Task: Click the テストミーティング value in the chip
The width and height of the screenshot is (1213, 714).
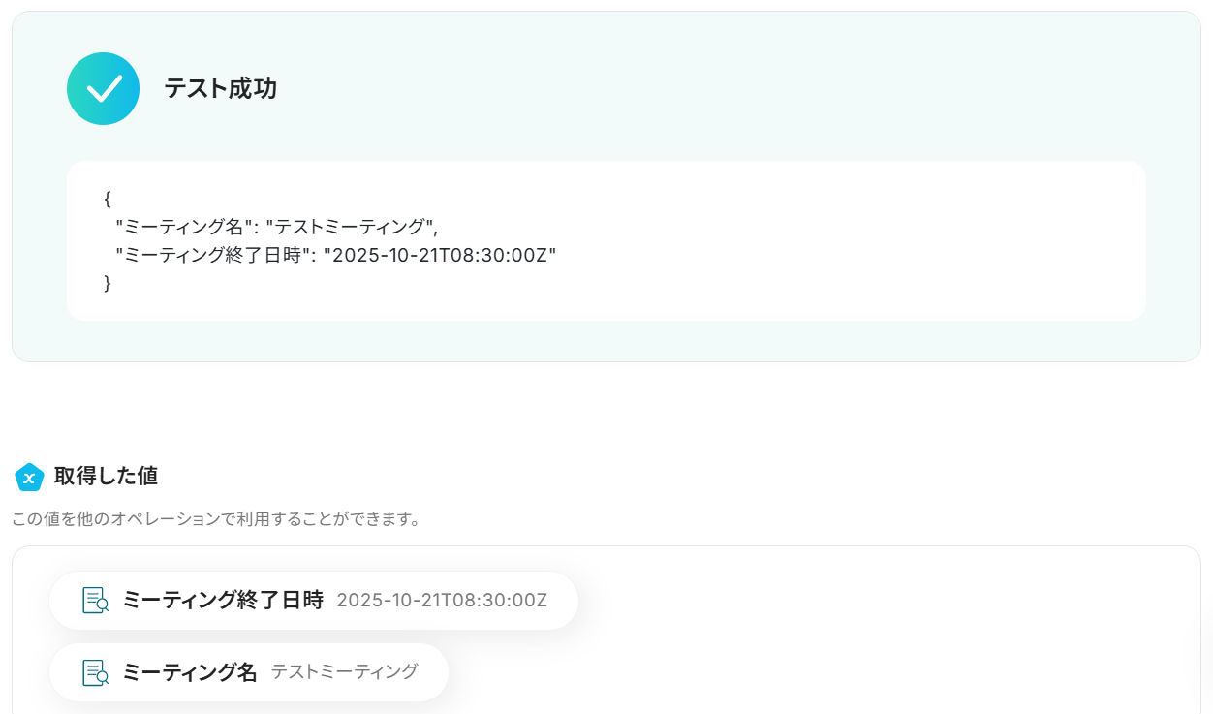Action: [344, 672]
